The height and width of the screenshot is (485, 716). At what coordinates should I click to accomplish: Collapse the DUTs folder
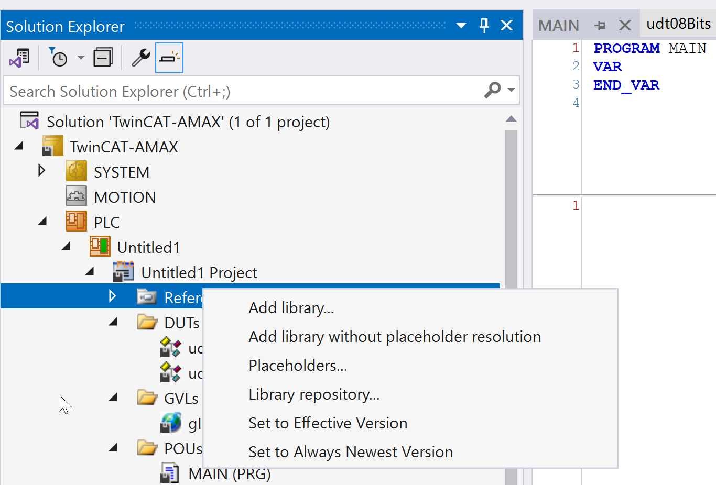pos(113,322)
